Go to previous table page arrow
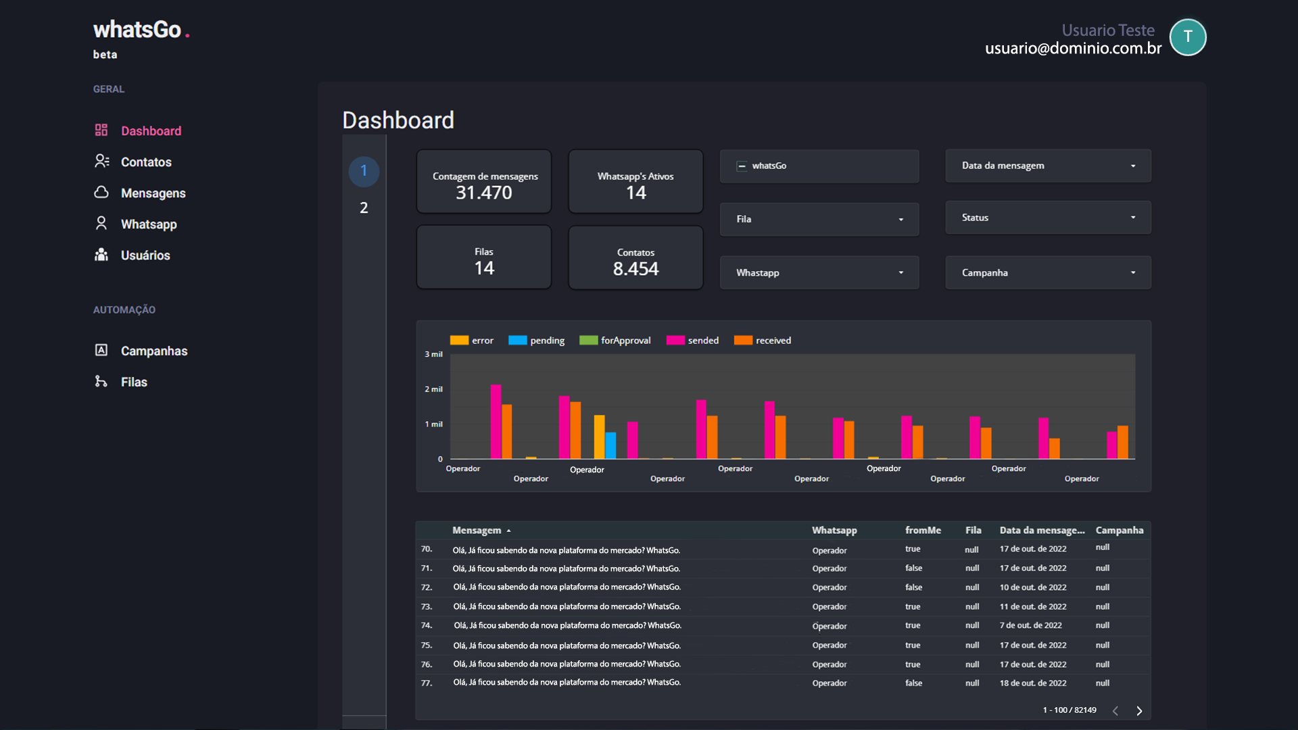 pos(1115,710)
